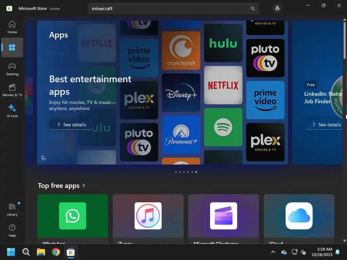Click the Plex tile at bottom right
Image resolution: width=347 pixels, height=260 pixels.
(265, 142)
